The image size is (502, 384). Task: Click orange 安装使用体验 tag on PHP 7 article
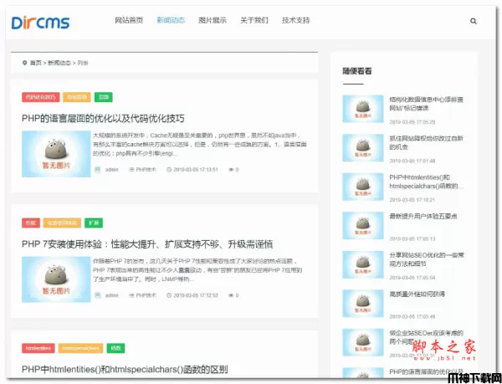(x=62, y=223)
